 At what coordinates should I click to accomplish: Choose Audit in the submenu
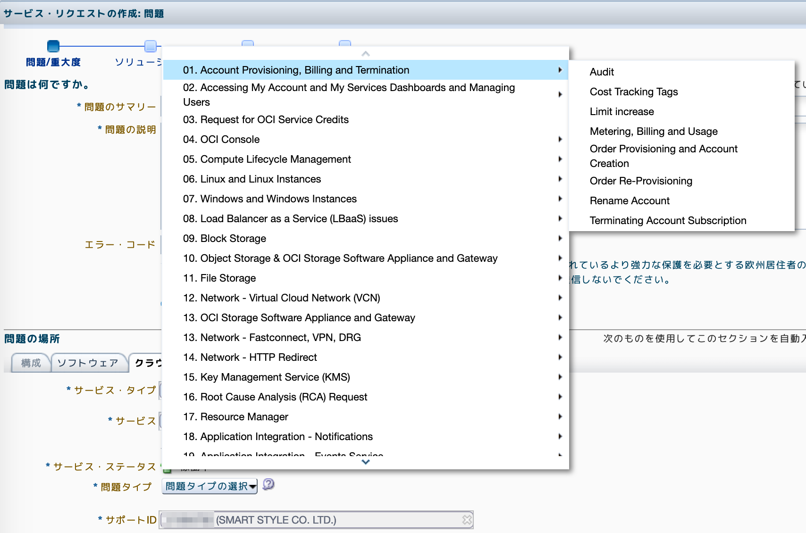click(682, 72)
